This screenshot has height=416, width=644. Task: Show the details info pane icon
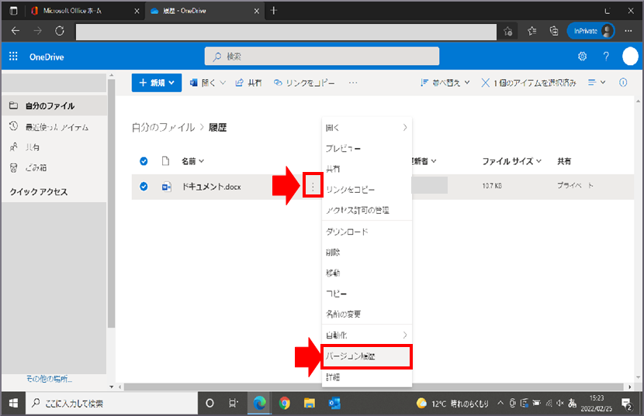point(623,82)
